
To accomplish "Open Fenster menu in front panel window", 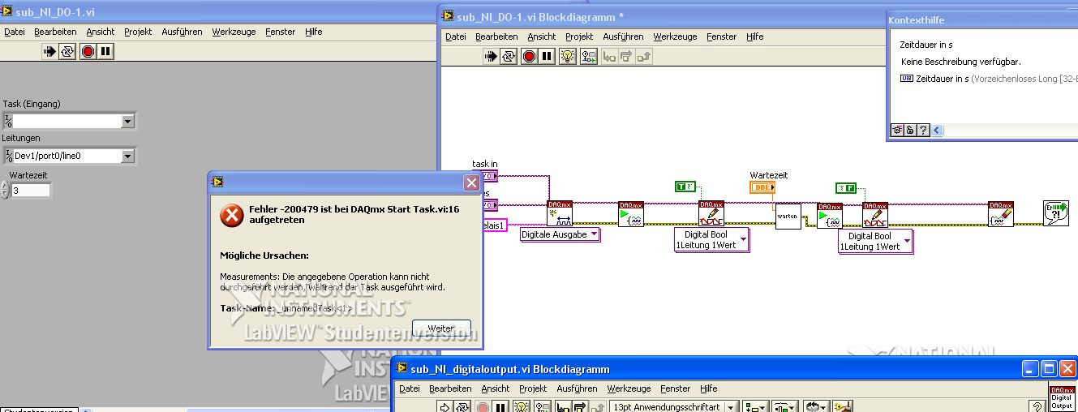I will pos(281,32).
